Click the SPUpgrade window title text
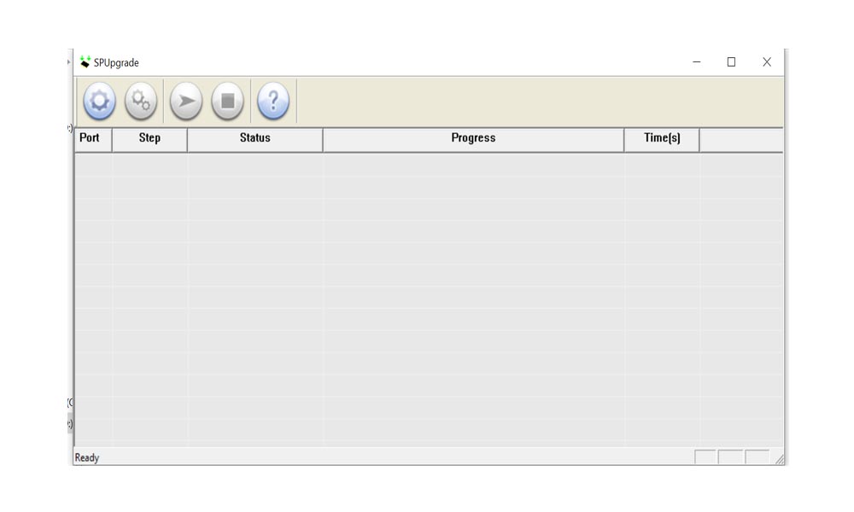Screen dimensions: 854x512 pos(116,62)
